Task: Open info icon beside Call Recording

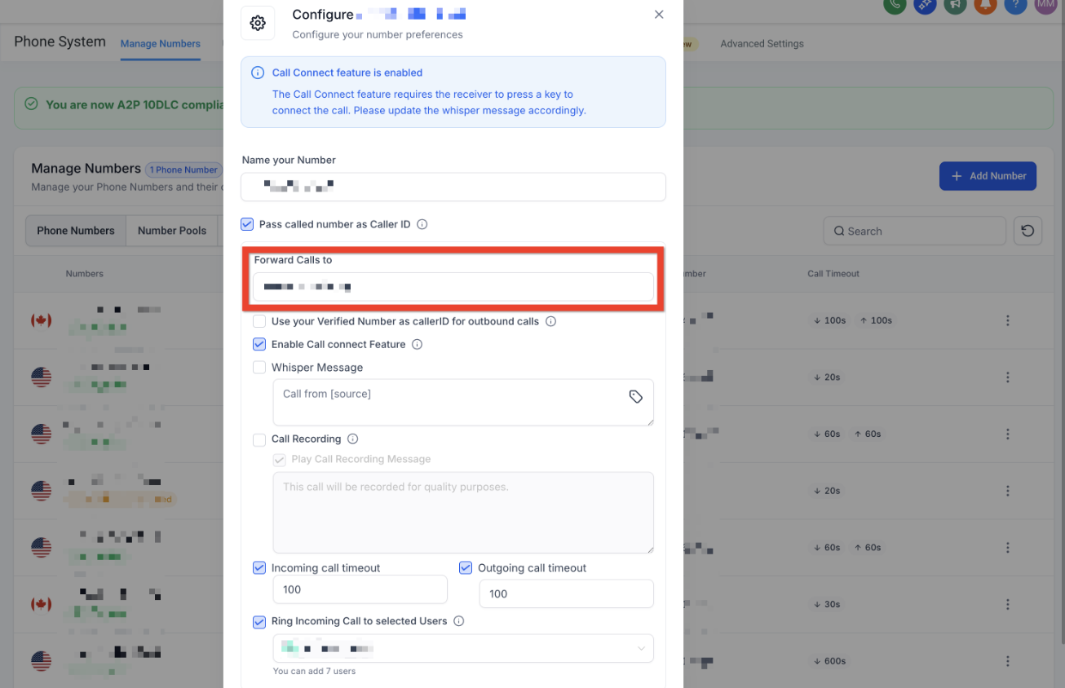Action: click(352, 439)
